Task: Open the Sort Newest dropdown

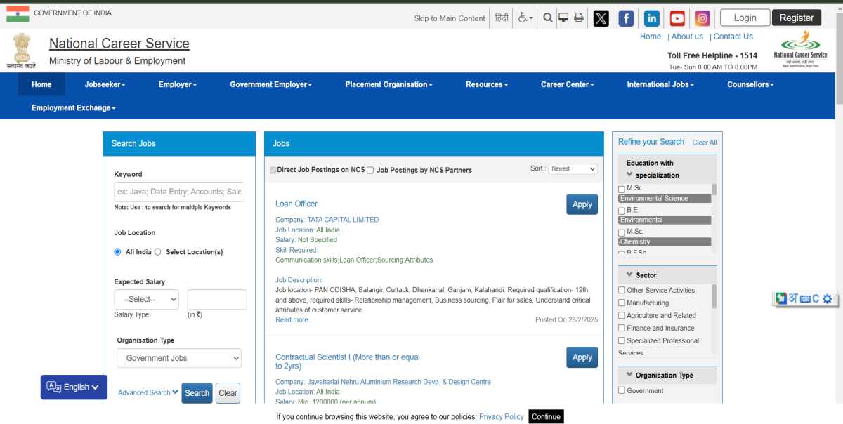Action: (573, 168)
